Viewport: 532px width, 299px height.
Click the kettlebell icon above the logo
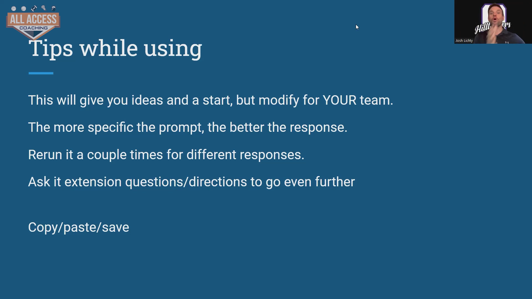coord(53,9)
